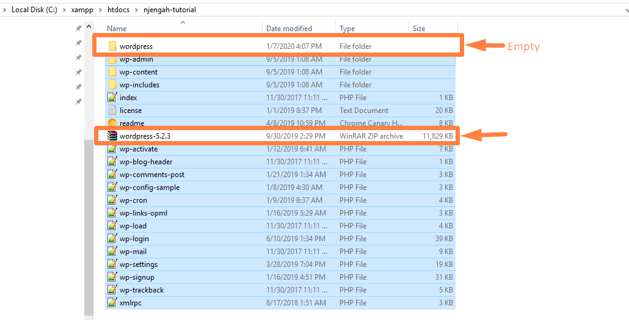Expand chevron before Local Disk (C:) breadcrumb
Image resolution: width=629 pixels, height=320 pixels.
tap(4, 10)
